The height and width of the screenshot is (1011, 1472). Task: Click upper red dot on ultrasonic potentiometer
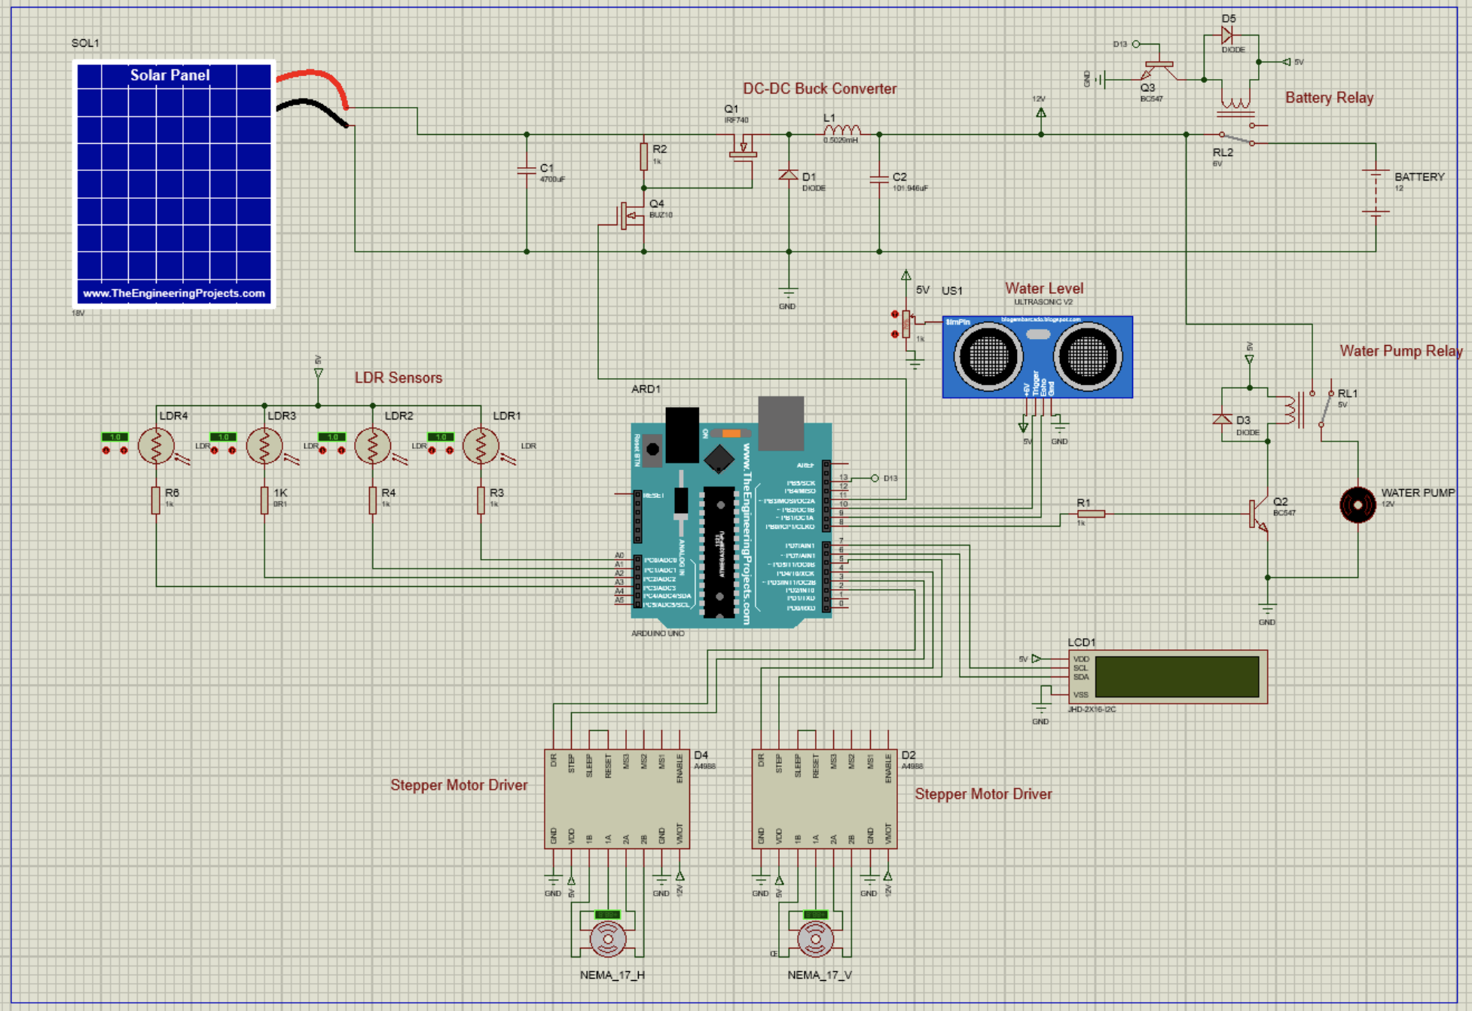pos(895,314)
